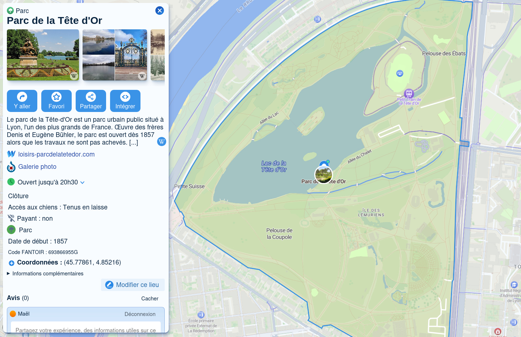The height and width of the screenshot is (337, 521).
Task: Hide the reviews section with Cacher
Action: 150,299
